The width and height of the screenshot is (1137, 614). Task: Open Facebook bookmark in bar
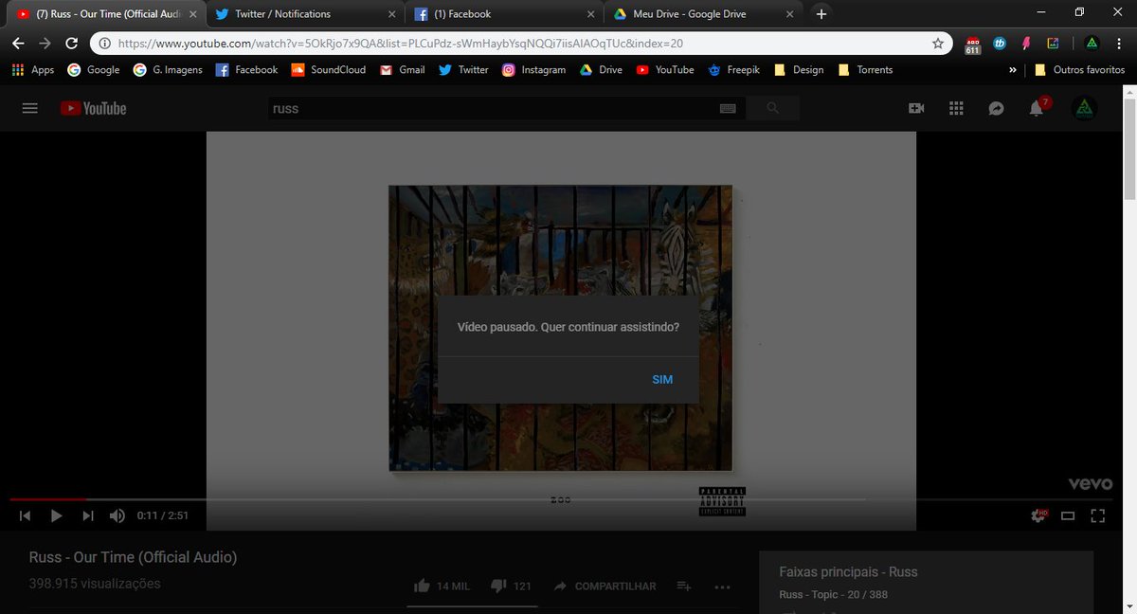tap(246, 70)
